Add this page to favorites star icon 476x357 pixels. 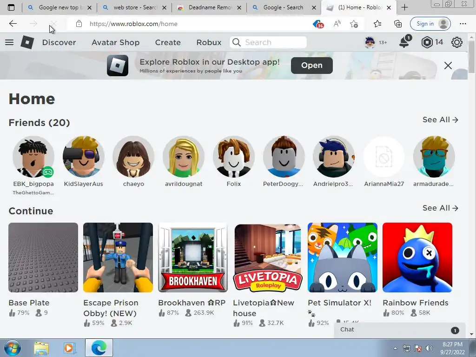[354, 24]
